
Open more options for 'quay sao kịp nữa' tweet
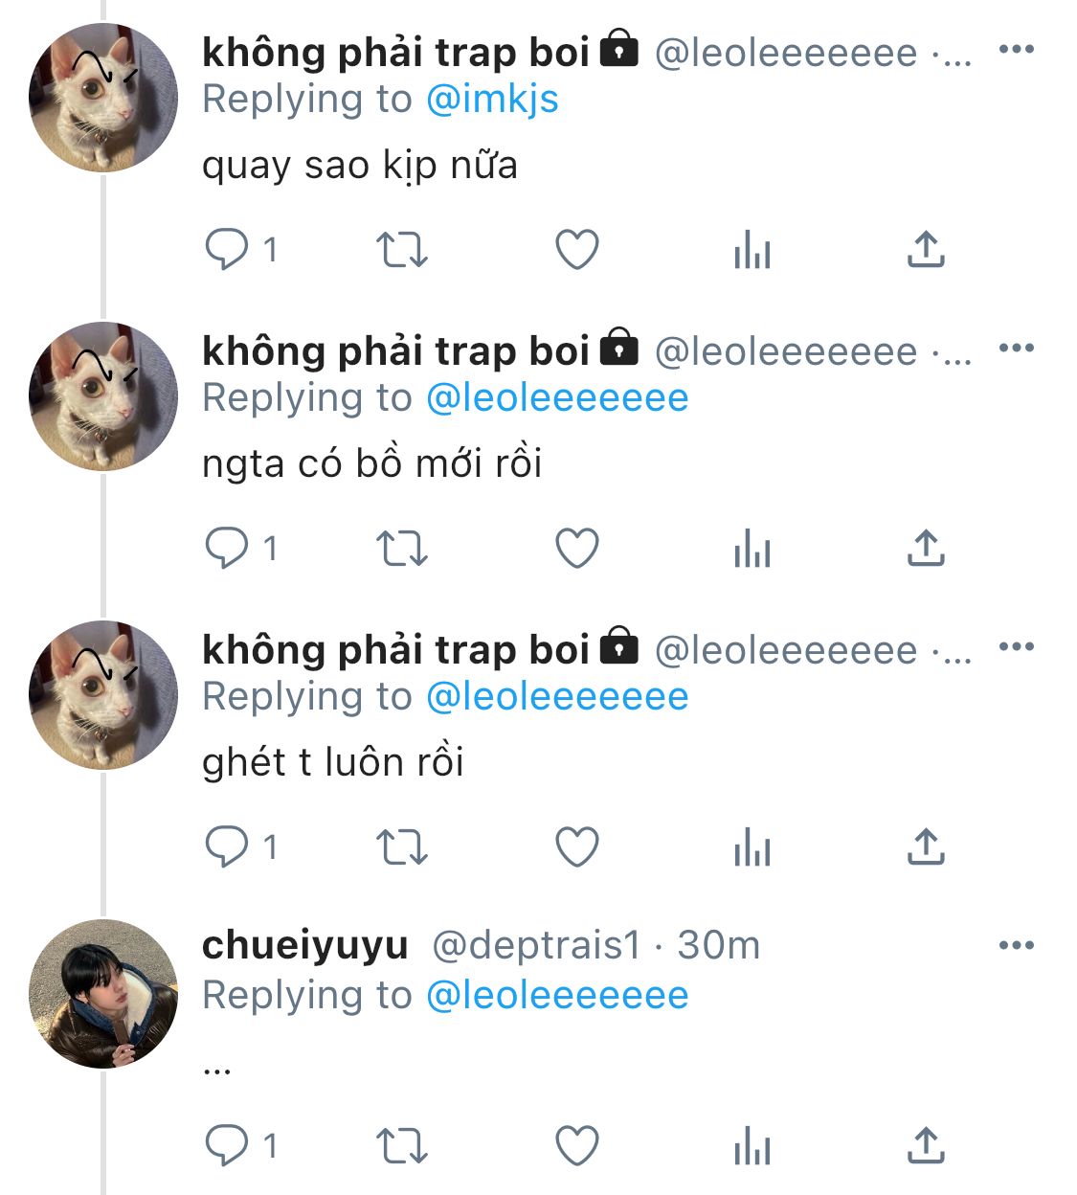pos(1016,49)
